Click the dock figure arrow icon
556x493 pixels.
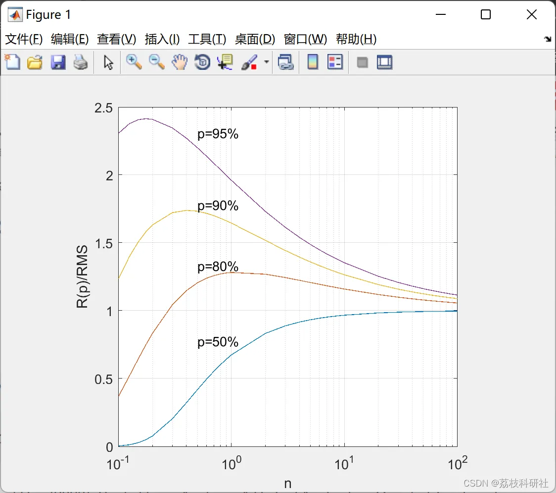point(548,39)
